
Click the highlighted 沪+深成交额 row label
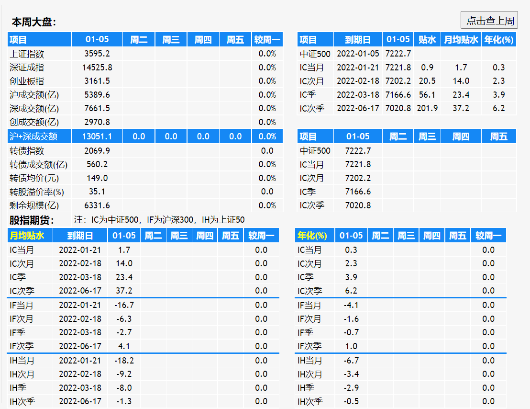pos(33,136)
